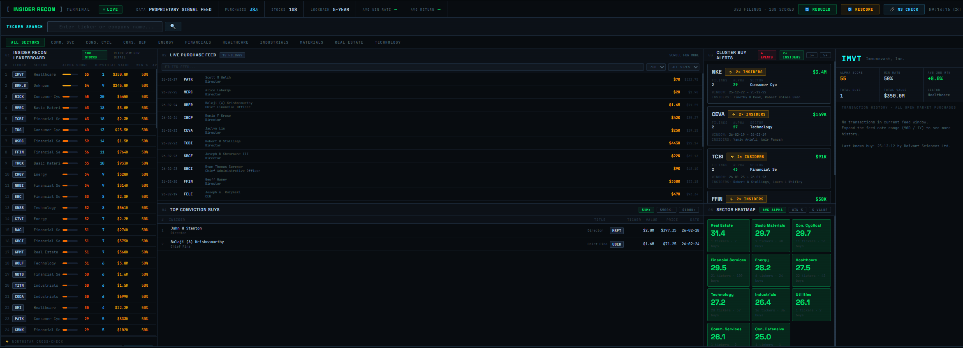Click the refresh icon on Rebuild
Image resolution: width=963 pixels, height=348 pixels.
point(807,9)
